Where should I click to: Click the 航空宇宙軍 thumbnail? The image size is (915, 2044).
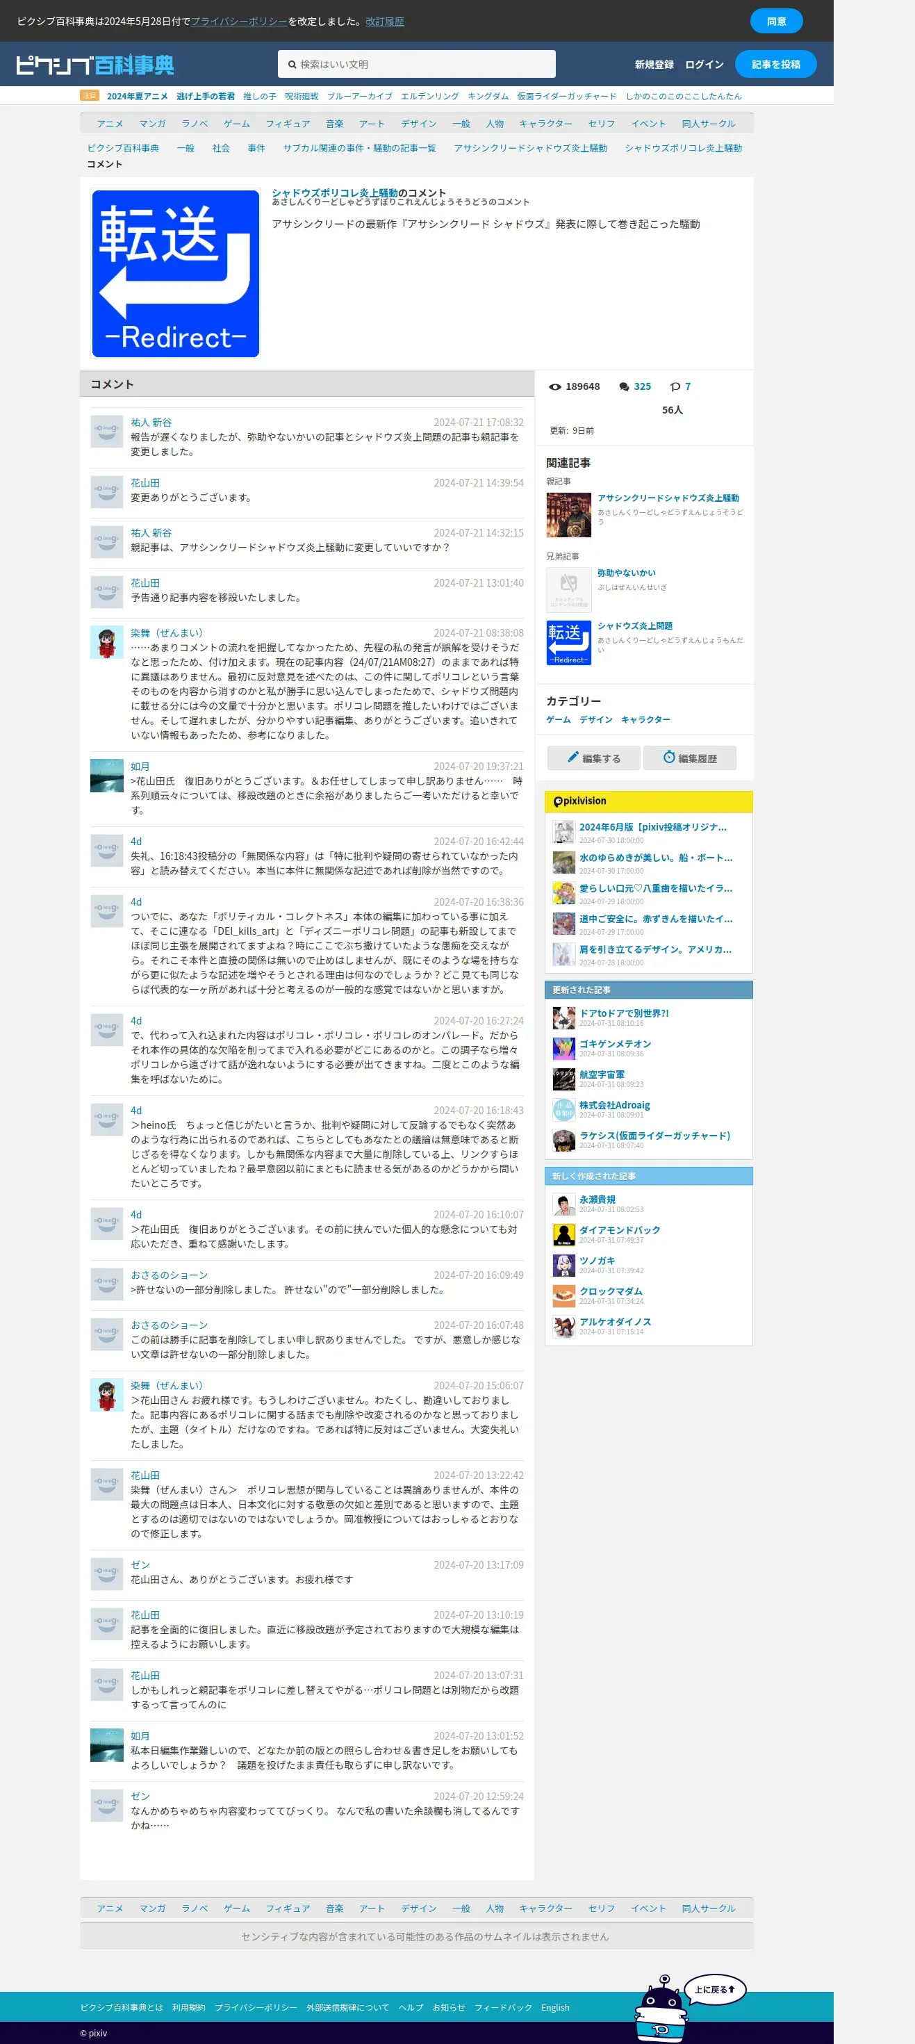(x=563, y=1079)
